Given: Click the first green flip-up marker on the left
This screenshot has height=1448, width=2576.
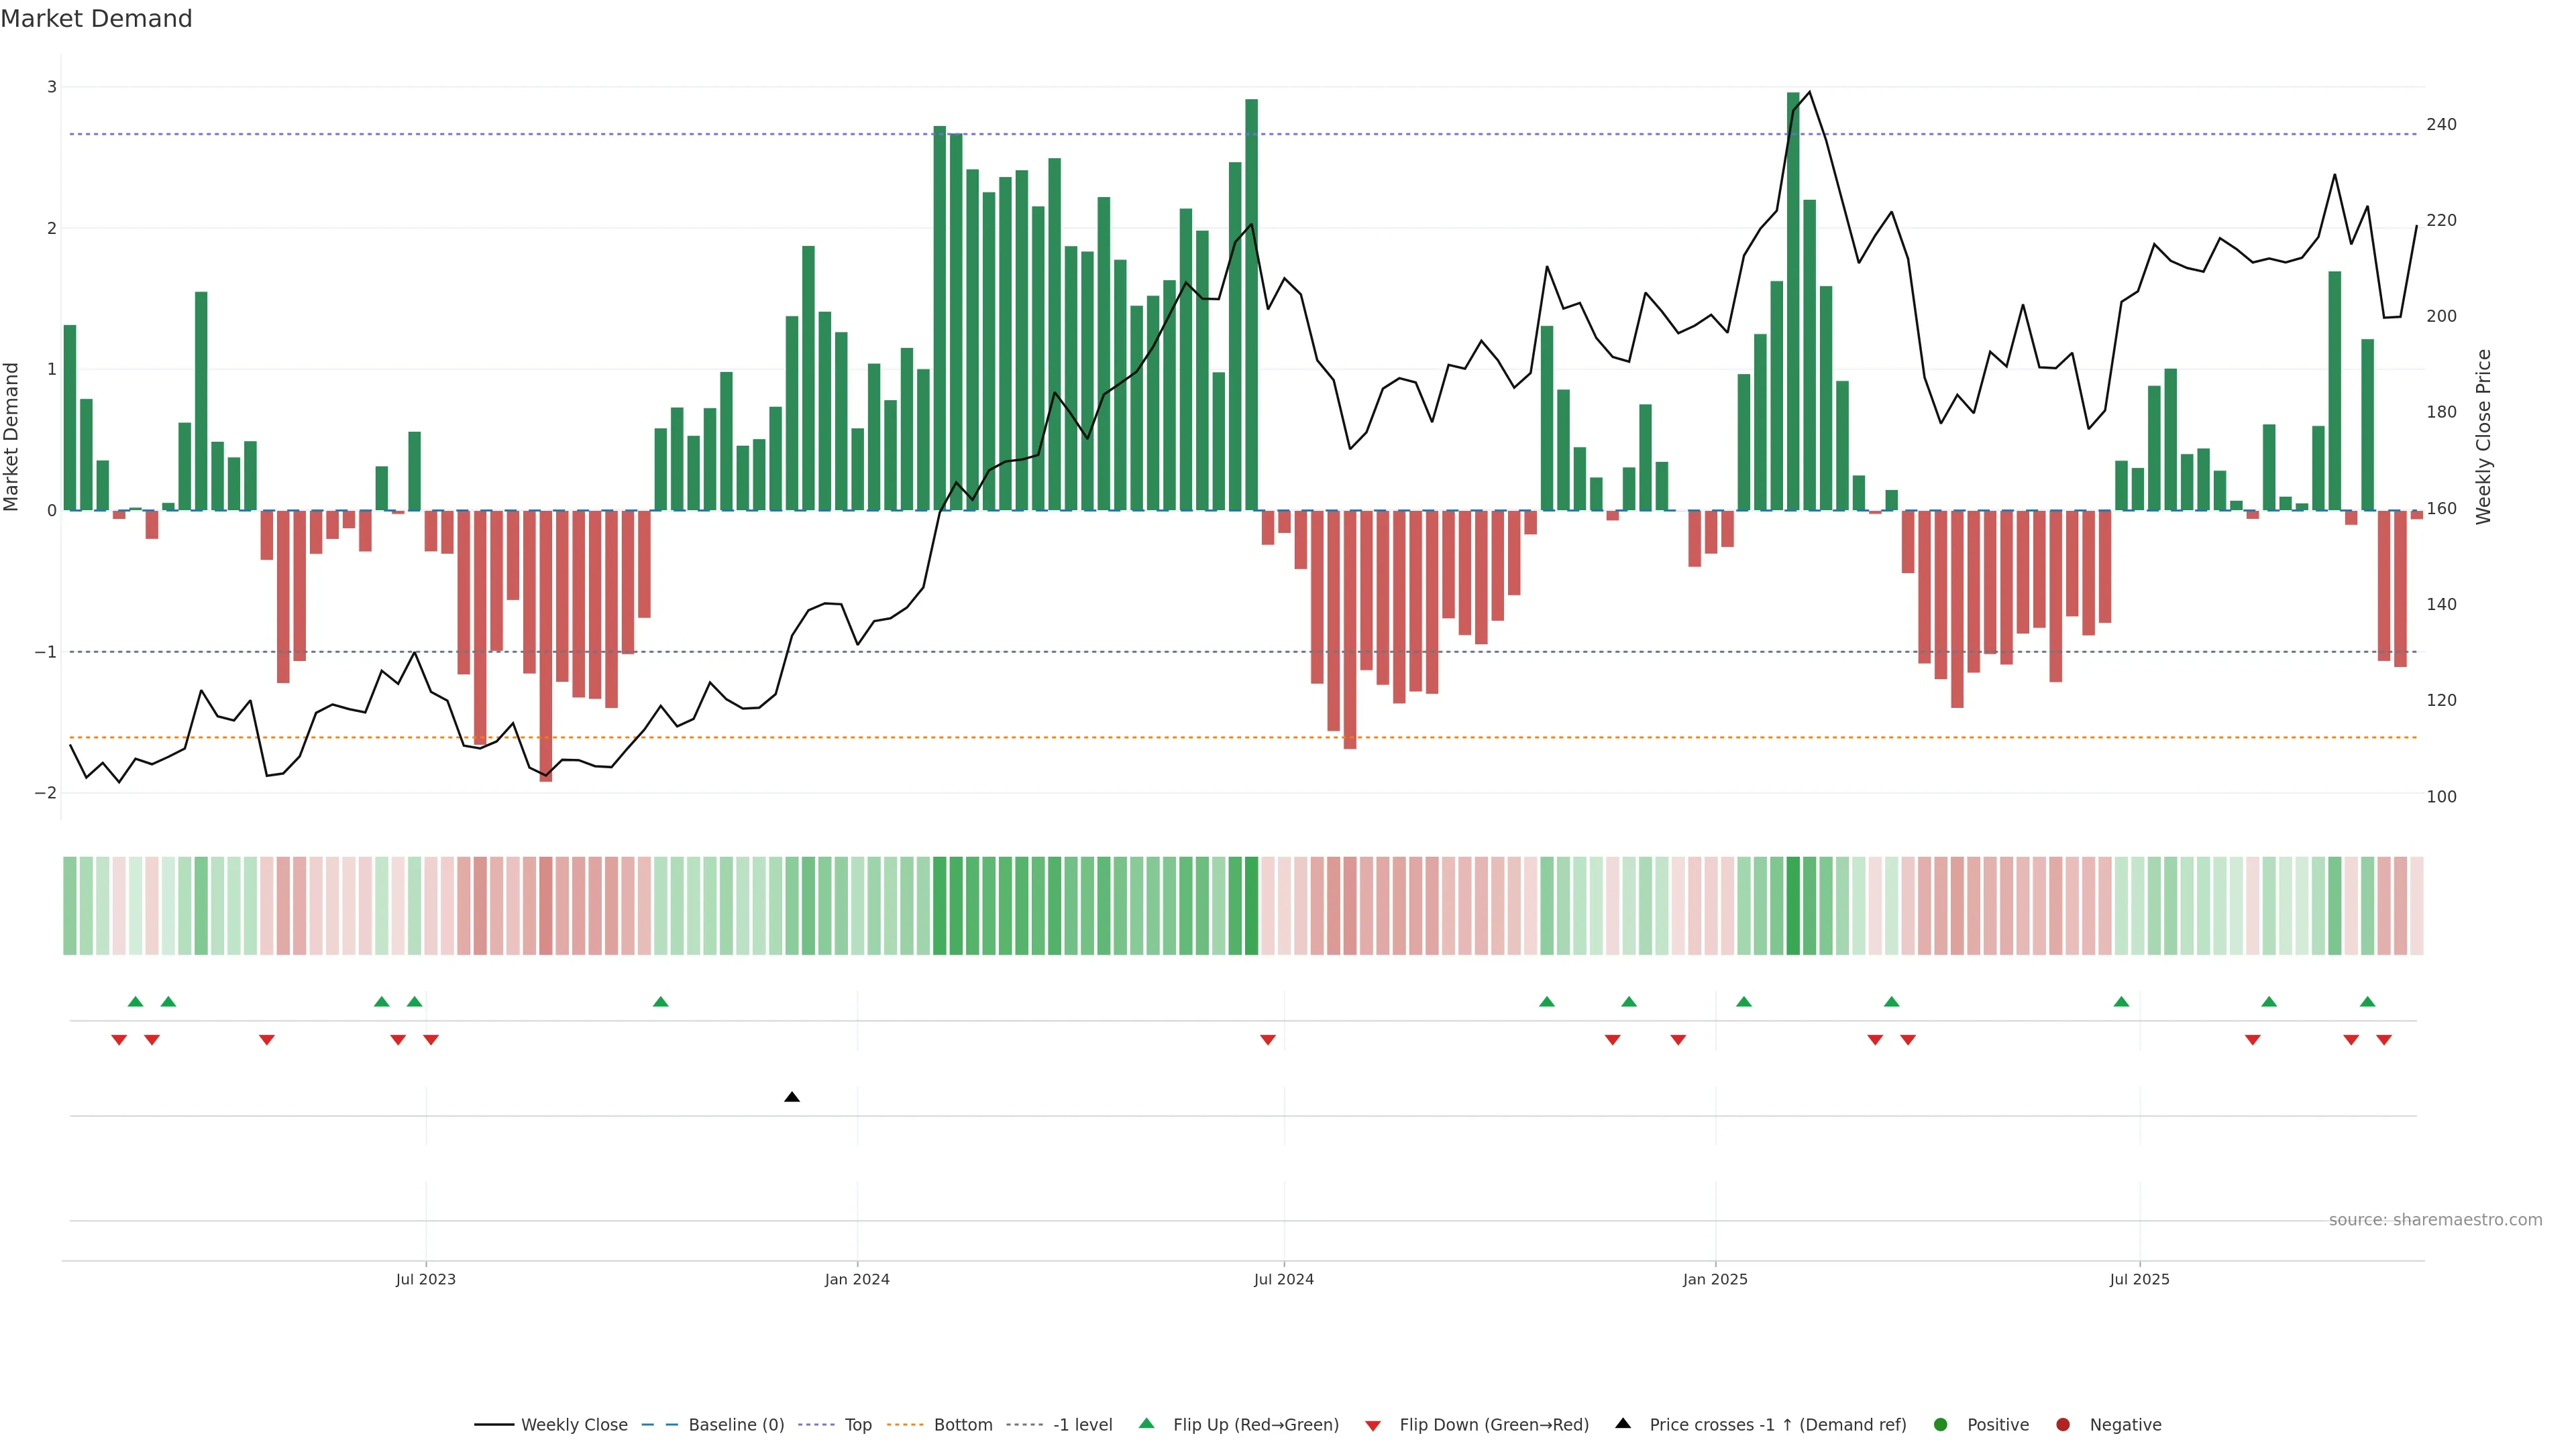Looking at the screenshot, I should [136, 1002].
